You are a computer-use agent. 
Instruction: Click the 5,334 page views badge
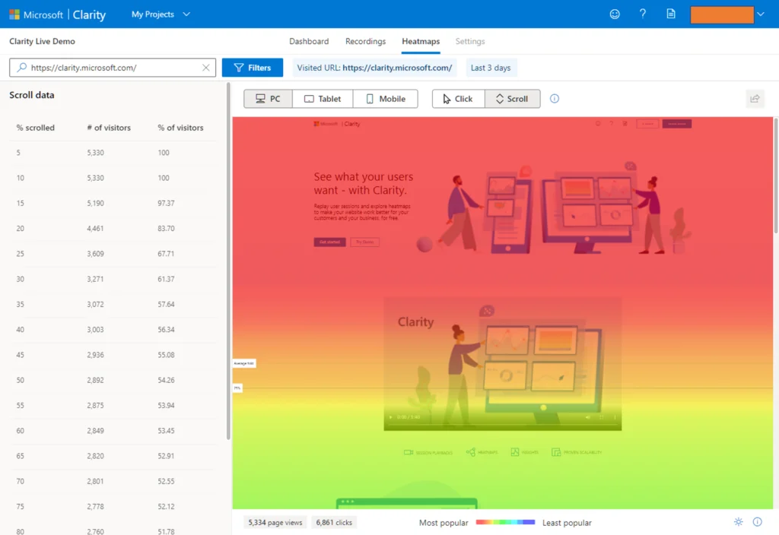coord(275,523)
